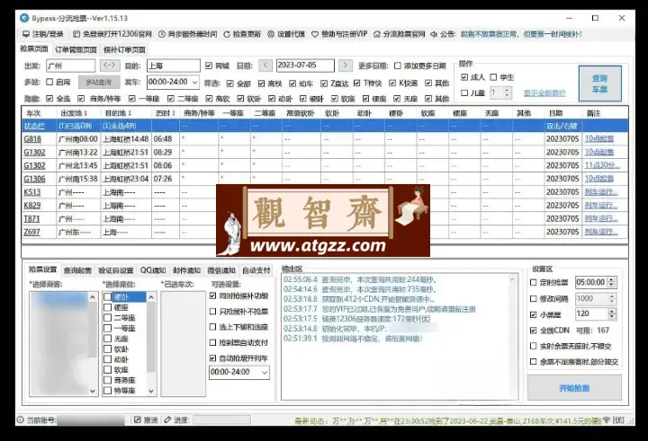Sort by the 历时 column header
Viewport: 648px width, 441px height.
(166, 113)
